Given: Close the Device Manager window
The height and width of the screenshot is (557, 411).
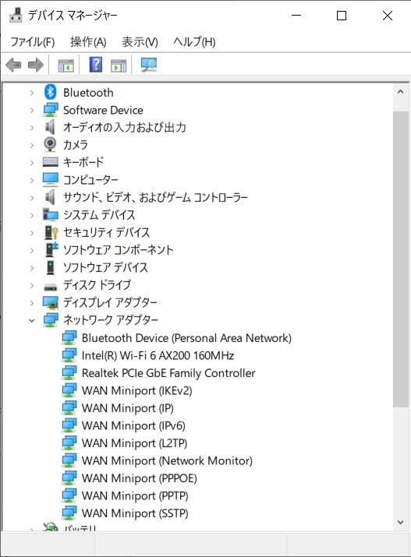Looking at the screenshot, I should tap(388, 16).
